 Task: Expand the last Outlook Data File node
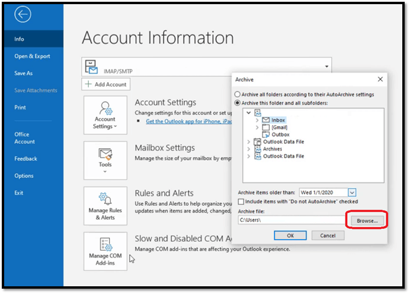click(x=249, y=156)
